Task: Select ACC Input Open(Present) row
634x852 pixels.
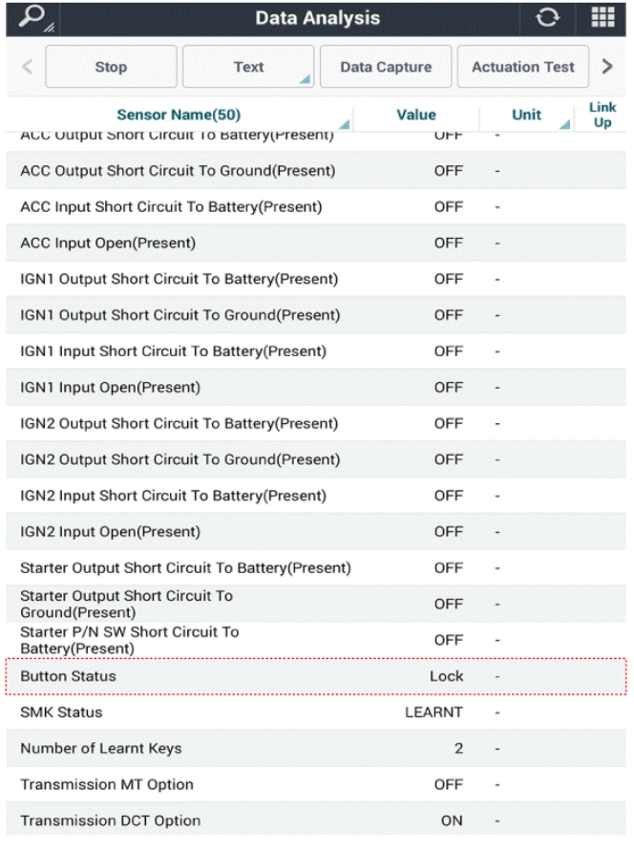Action: click(x=316, y=243)
